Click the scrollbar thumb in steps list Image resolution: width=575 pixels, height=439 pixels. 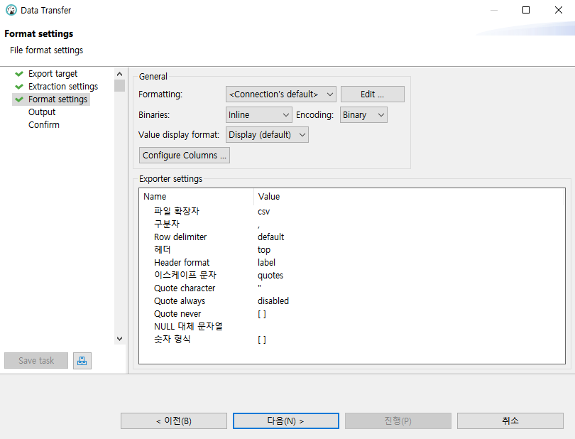(x=119, y=85)
